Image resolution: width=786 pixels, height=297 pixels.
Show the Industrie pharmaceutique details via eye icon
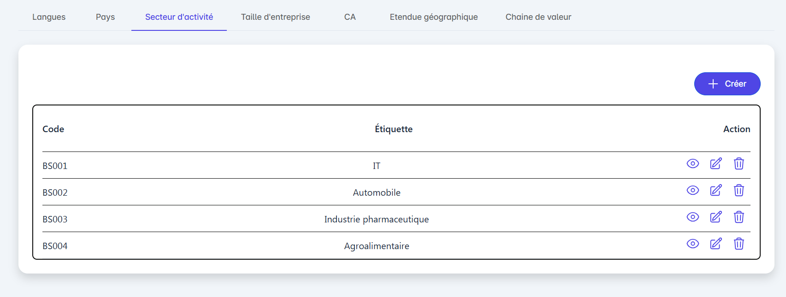pyautogui.click(x=692, y=217)
